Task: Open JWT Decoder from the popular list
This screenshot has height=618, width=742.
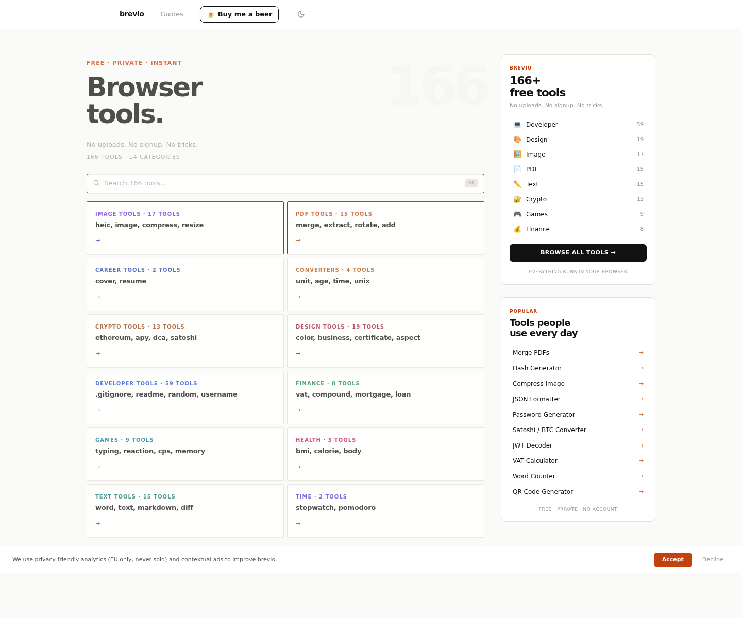Action: (578, 445)
